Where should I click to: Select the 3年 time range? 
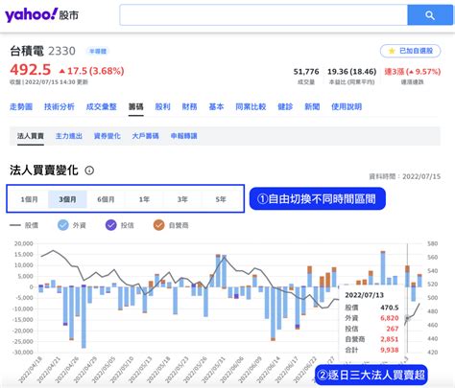182,199
